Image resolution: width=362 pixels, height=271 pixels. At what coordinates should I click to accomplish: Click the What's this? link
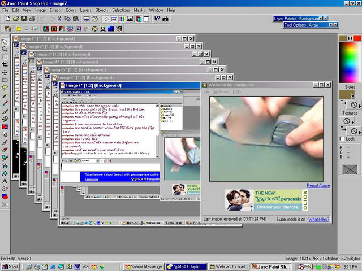(x=318, y=219)
